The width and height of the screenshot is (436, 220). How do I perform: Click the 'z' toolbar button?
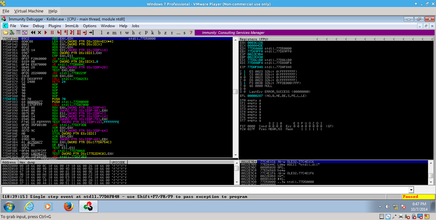point(166,33)
